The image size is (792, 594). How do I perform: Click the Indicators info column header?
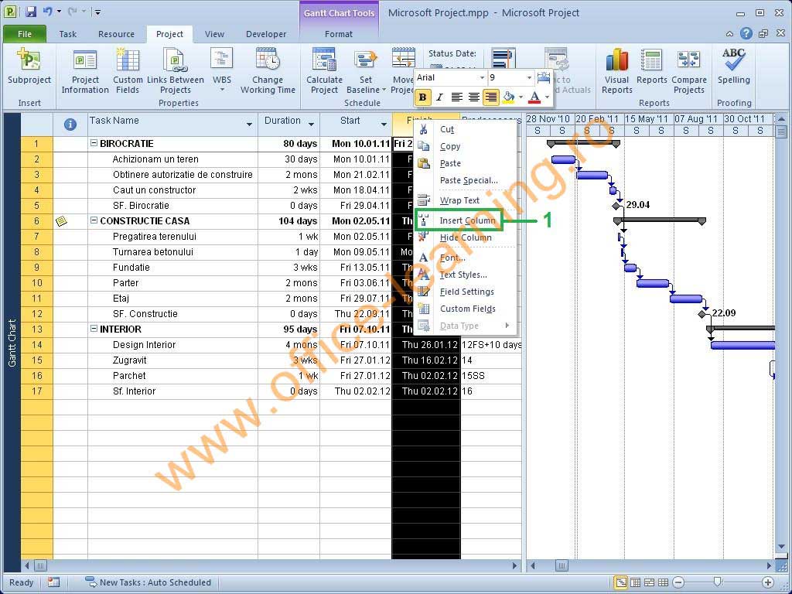pyautogui.click(x=70, y=125)
